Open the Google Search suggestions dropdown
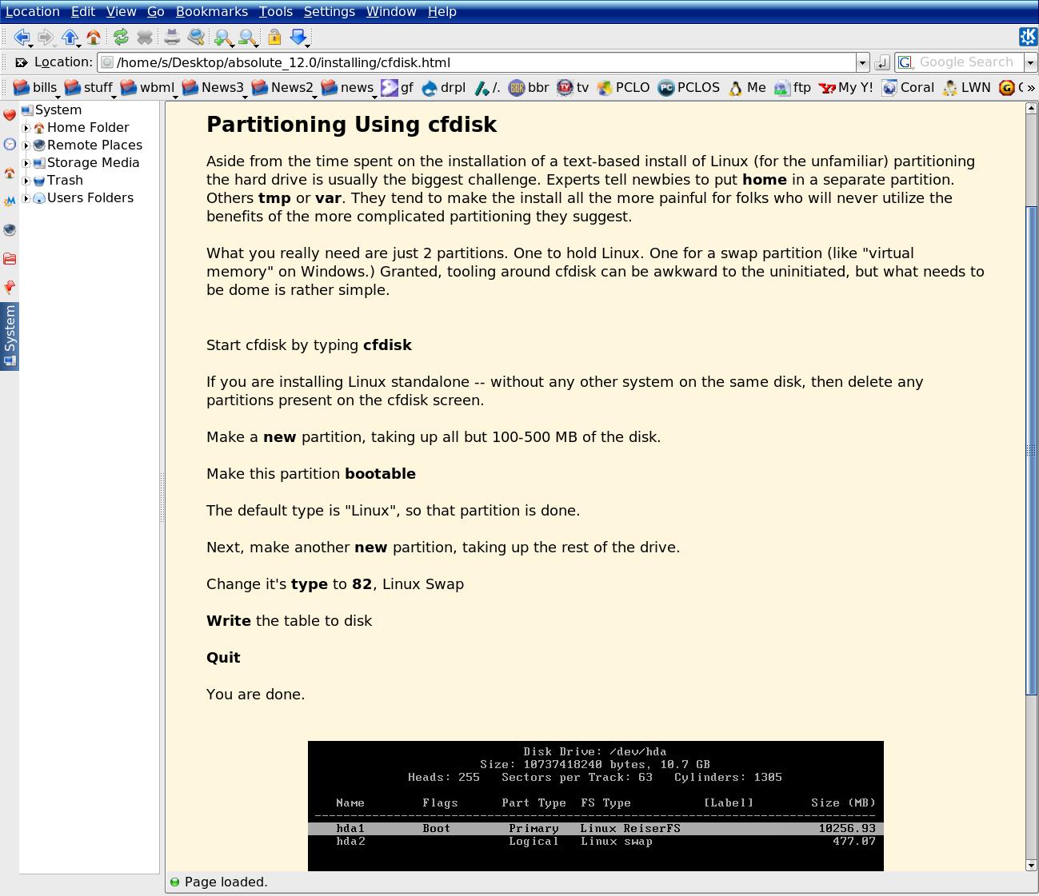The height and width of the screenshot is (896, 1039). coord(1031,62)
